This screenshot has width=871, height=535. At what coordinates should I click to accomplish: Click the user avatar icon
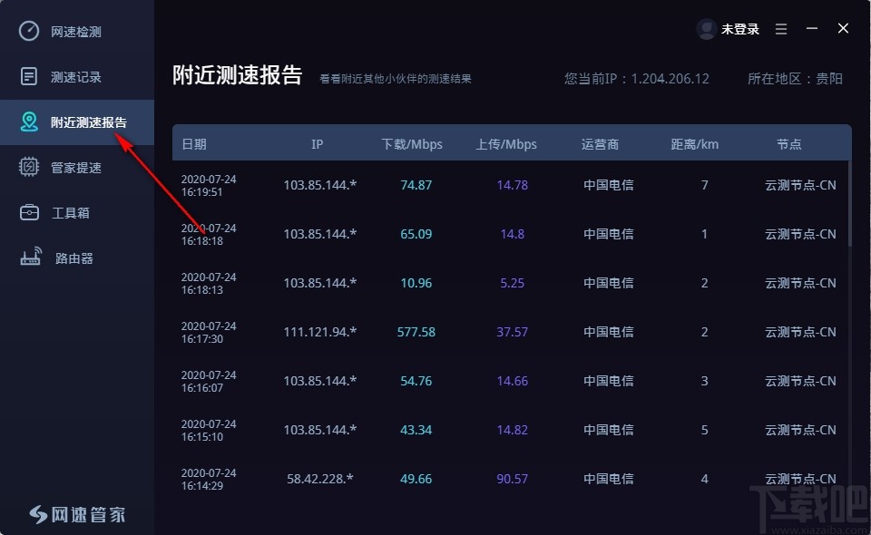click(x=706, y=29)
